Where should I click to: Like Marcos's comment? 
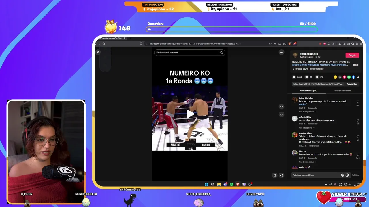(358, 155)
